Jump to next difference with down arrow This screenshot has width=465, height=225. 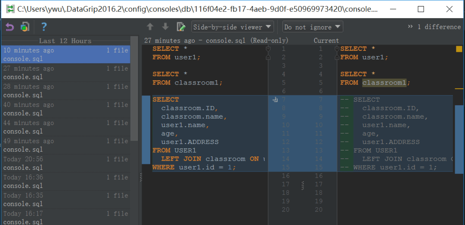(x=165, y=27)
